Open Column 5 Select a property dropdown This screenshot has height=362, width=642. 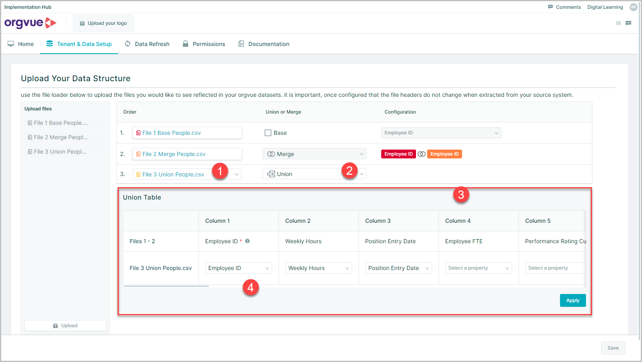556,268
